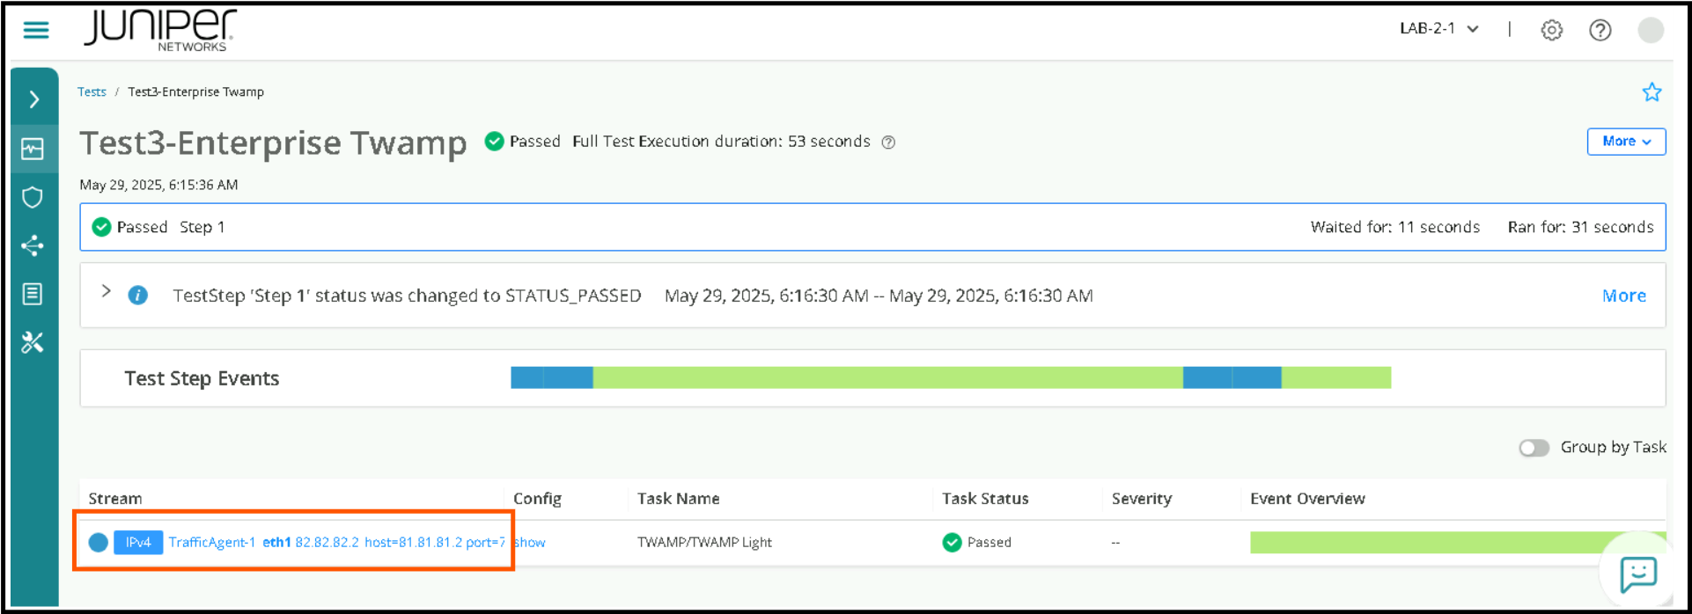Viewport: 1692px width, 614px height.
Task: Mark test as favorite with star
Action: click(x=1652, y=92)
